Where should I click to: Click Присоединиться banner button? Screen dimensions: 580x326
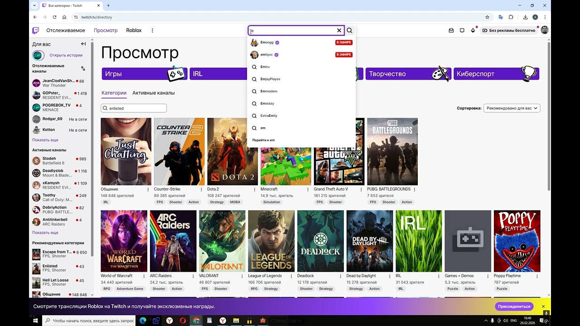point(514,307)
